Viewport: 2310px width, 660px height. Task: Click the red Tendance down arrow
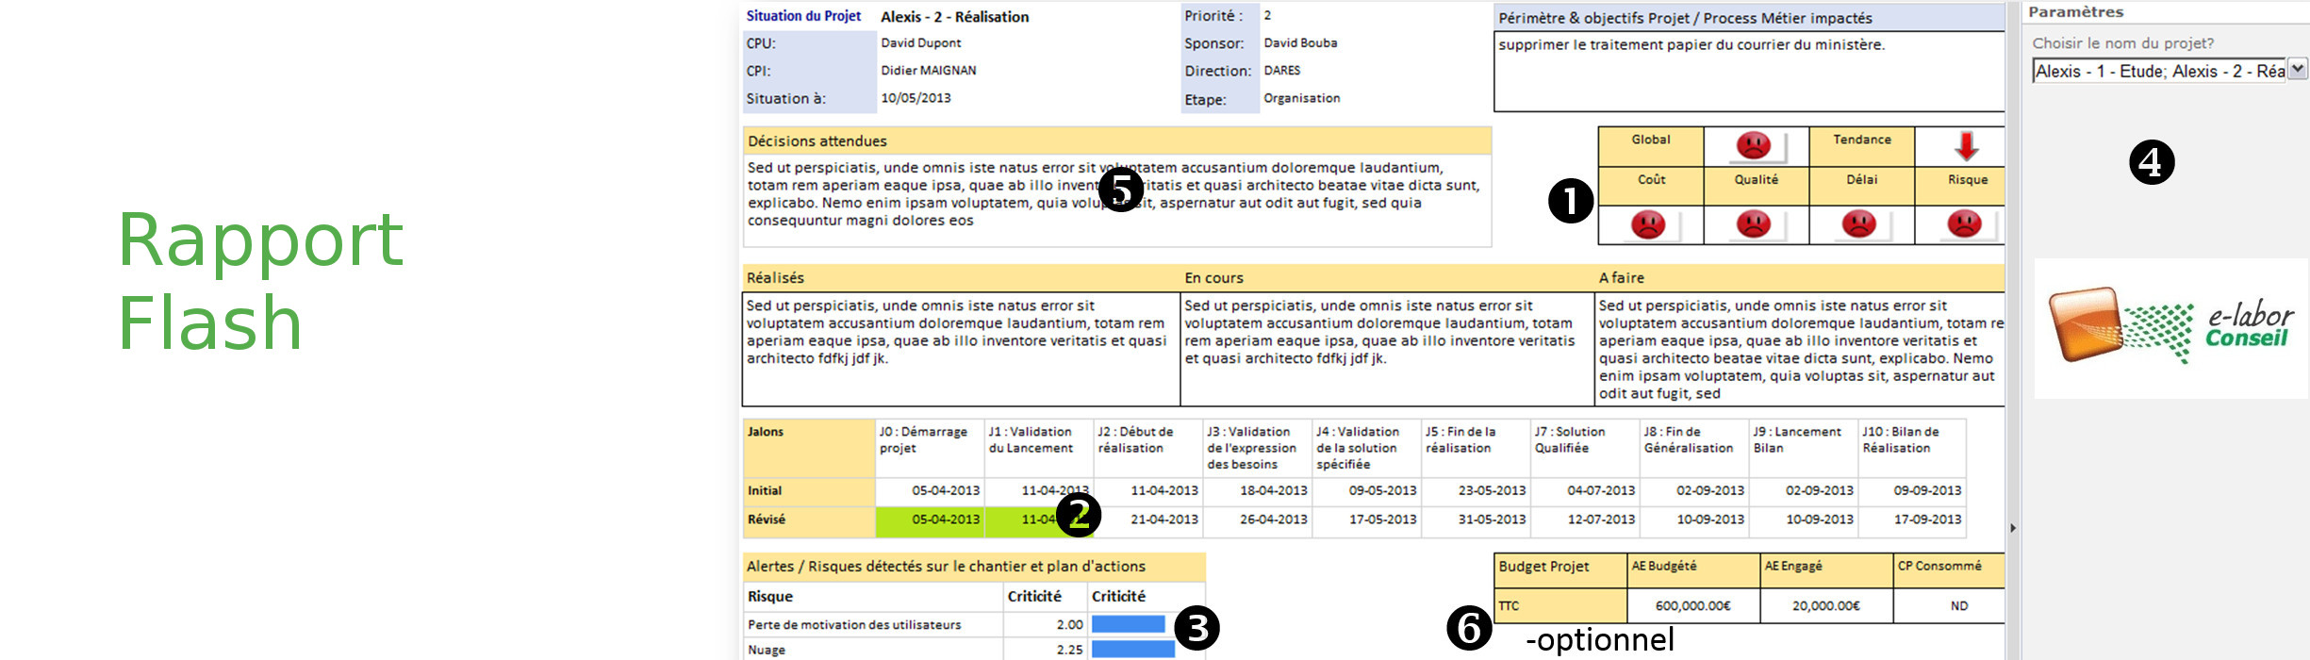1966,146
